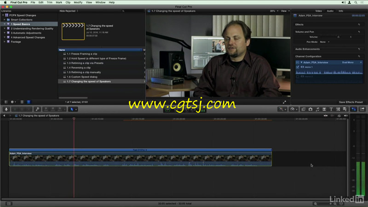Collapse the Adam_PSA_Interview channel triangle
Screen dimensions: 368x207
tap(301, 63)
